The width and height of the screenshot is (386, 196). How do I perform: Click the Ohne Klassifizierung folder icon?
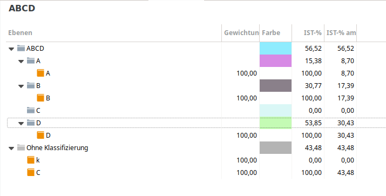coord(21,148)
